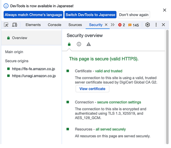Switch to the Console tab
This screenshot has width=171, height=148.
coord(54,25)
